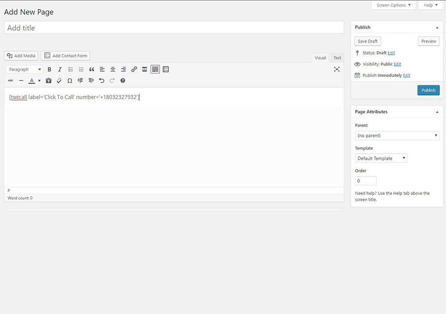Collapse the Publish panel
This screenshot has height=314, width=446.
(x=437, y=27)
